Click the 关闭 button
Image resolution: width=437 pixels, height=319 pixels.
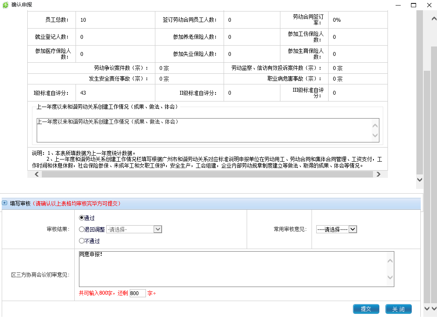coord(399,309)
